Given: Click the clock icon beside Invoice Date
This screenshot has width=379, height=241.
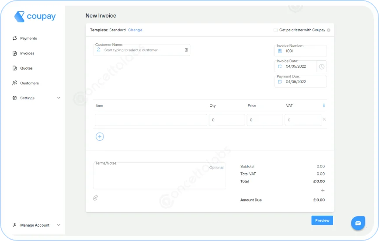Looking at the screenshot, I should point(321,66).
